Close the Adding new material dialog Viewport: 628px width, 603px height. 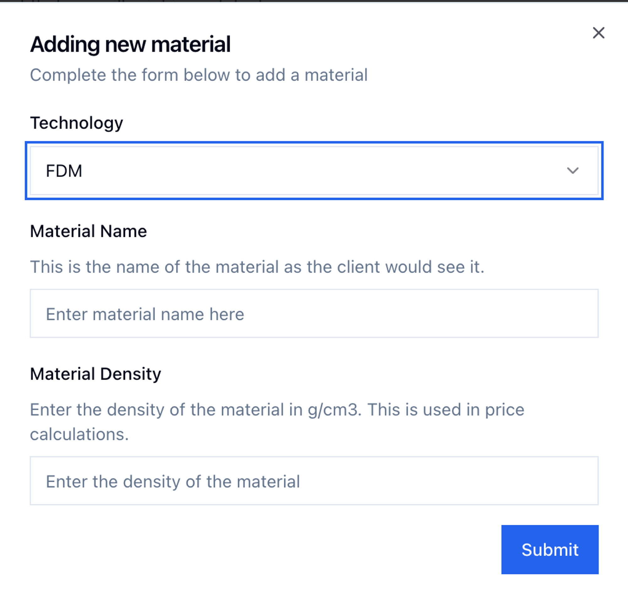point(598,33)
